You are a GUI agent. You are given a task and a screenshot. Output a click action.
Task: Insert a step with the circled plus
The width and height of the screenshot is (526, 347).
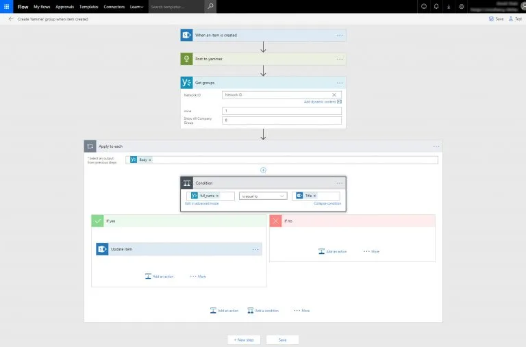click(x=263, y=170)
